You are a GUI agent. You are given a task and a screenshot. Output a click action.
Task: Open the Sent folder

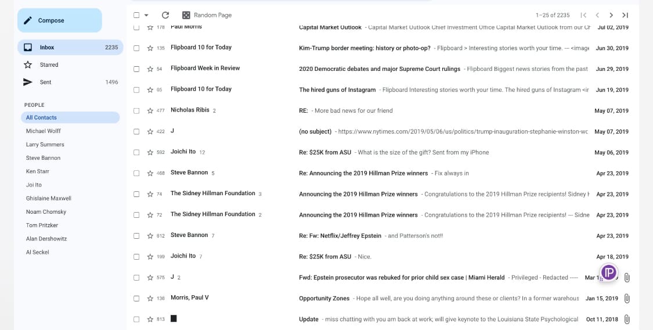tap(45, 82)
